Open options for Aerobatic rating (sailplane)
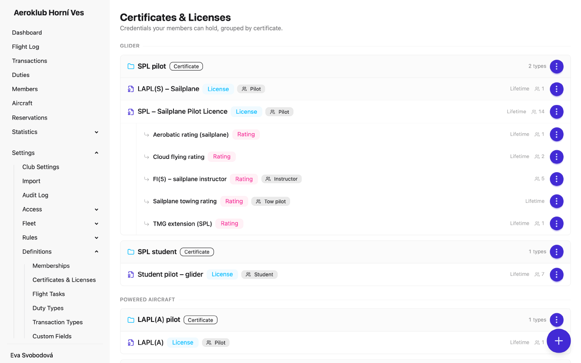The width and height of the screenshot is (581, 363). click(557, 134)
